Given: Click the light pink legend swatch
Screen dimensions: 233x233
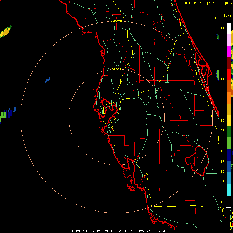Looking at the screenshot, I should 229,40.
